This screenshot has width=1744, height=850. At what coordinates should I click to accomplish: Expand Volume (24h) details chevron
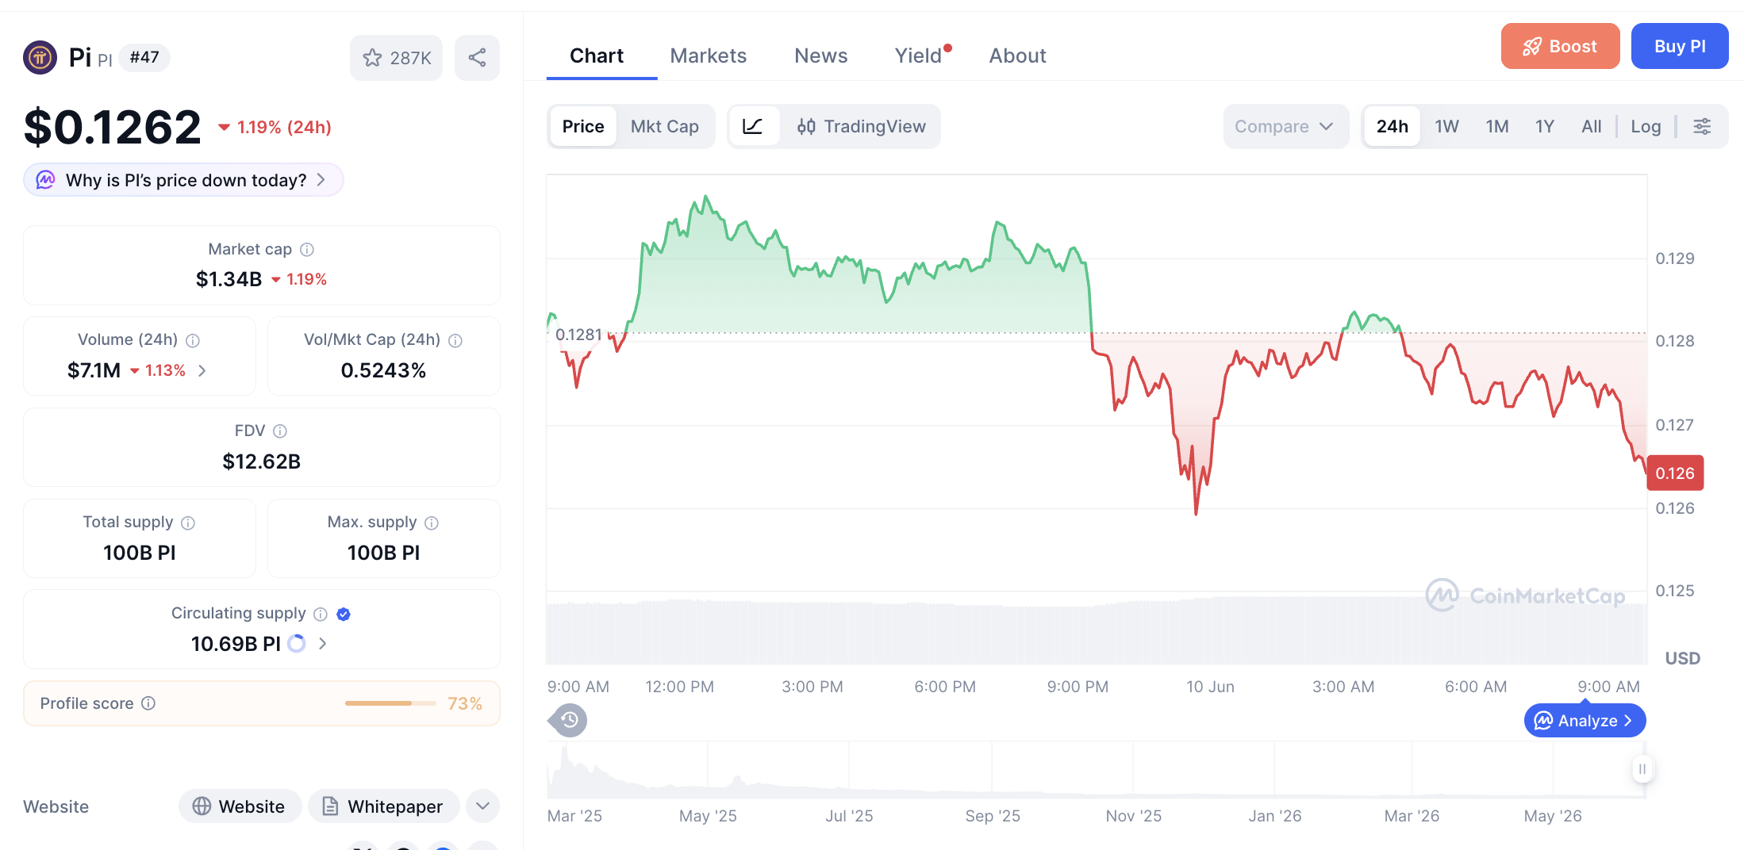(x=202, y=370)
